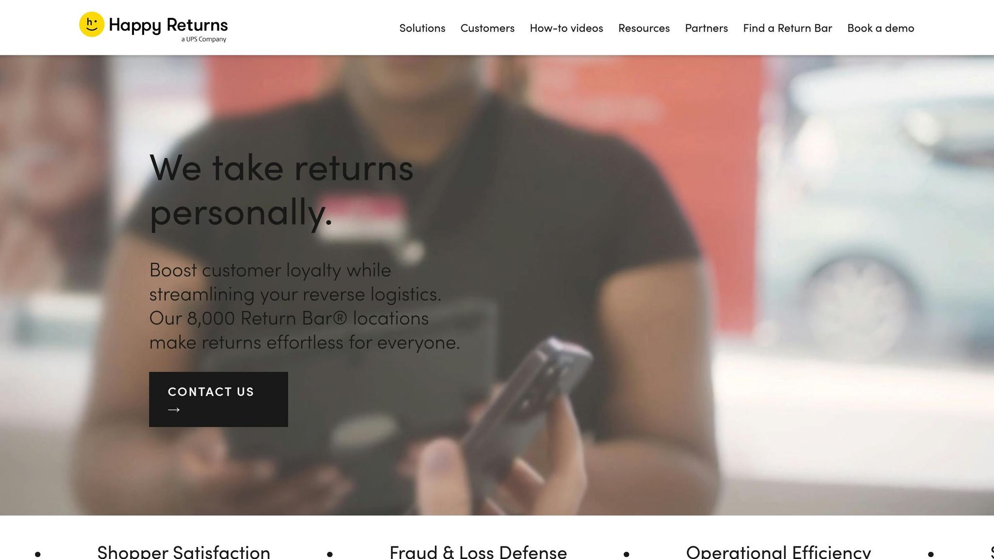Click the CONTACT US button

tap(218, 399)
